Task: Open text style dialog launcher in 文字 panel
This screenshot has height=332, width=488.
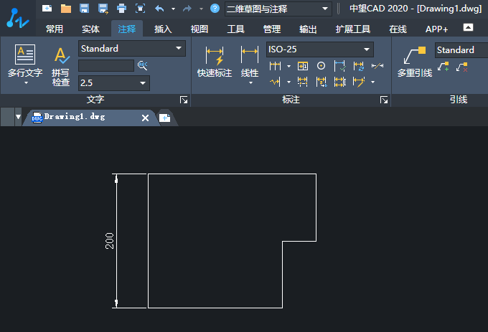Action: click(x=184, y=100)
